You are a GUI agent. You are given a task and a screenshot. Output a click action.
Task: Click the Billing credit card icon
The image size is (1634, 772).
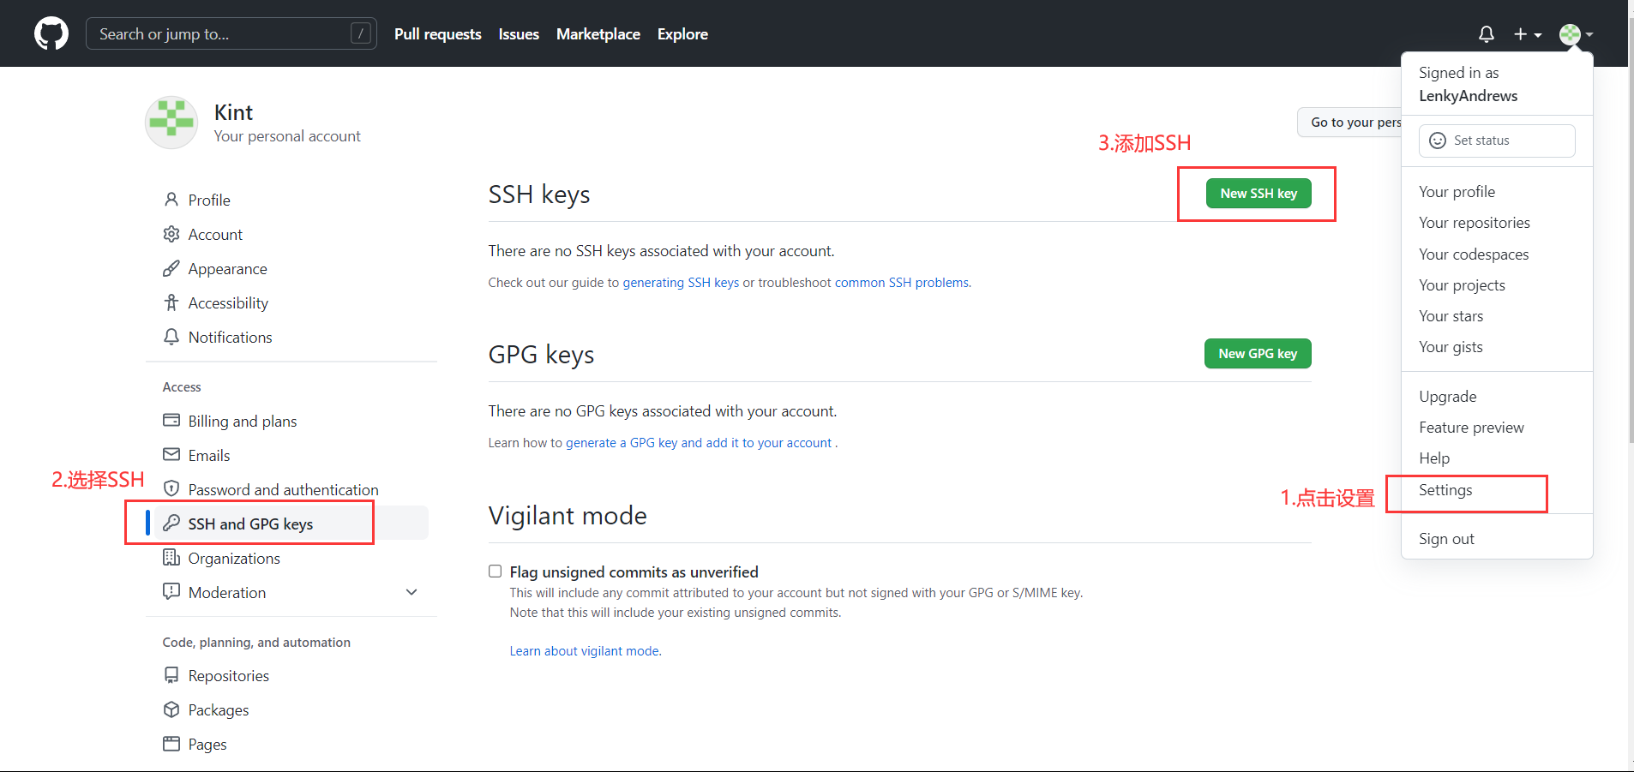point(171,421)
